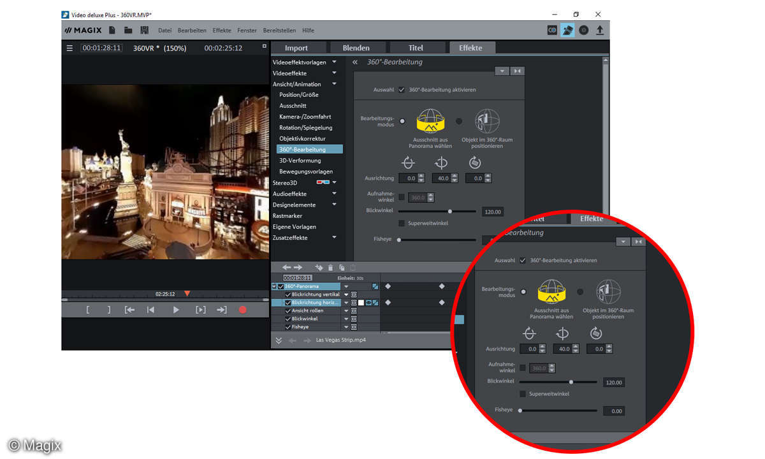Go to beginning with the |◄ transport button
The height and width of the screenshot is (459, 765).
coord(151,310)
